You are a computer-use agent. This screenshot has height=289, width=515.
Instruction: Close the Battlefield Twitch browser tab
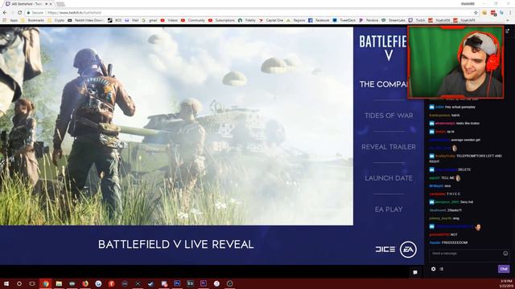click(51, 3)
